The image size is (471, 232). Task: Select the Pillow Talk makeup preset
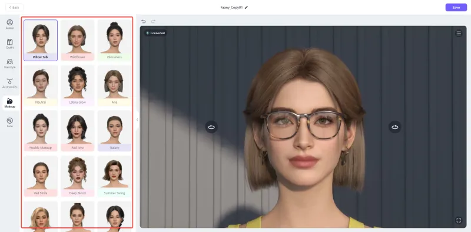click(41, 40)
